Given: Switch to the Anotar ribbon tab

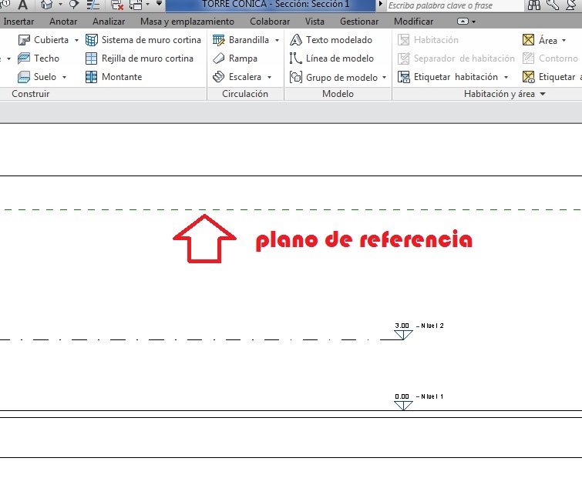Looking at the screenshot, I should tap(63, 22).
